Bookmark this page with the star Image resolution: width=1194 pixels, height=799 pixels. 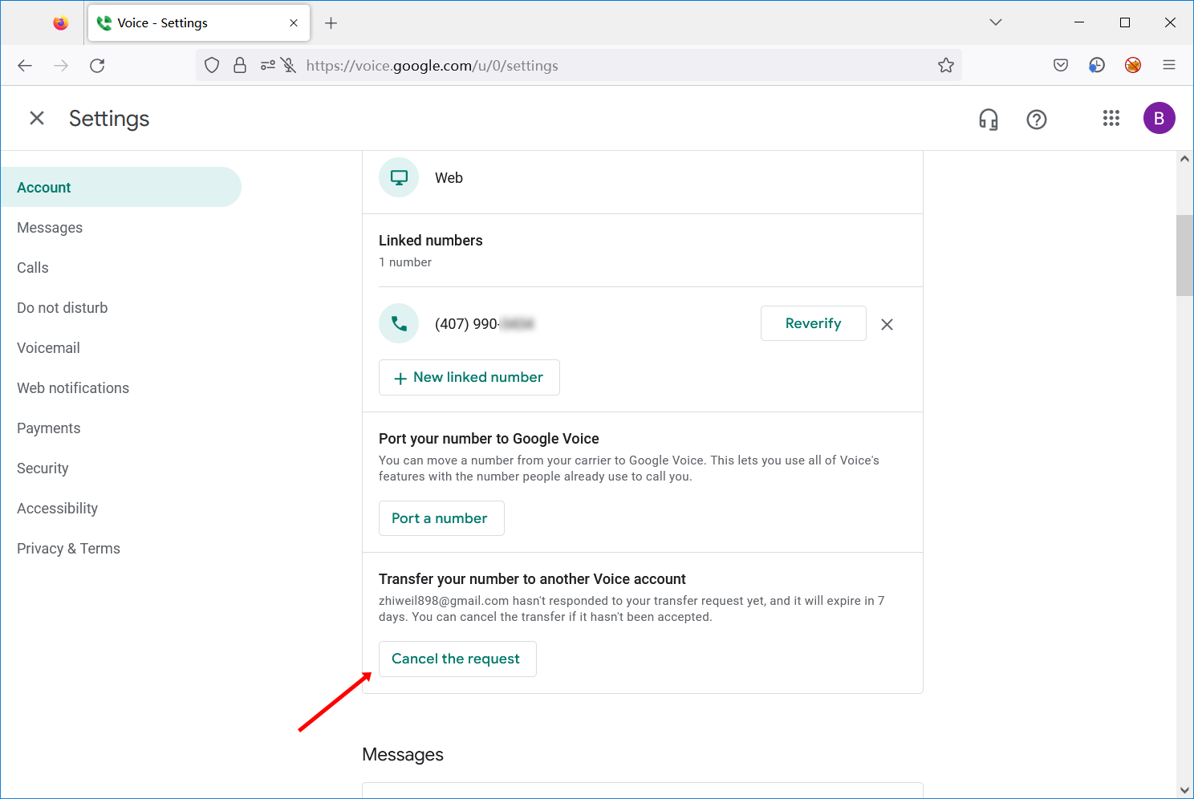[946, 66]
